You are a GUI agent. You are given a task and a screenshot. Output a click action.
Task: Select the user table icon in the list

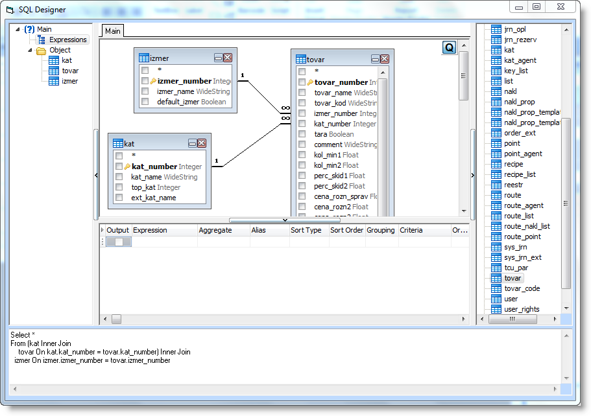pos(496,299)
